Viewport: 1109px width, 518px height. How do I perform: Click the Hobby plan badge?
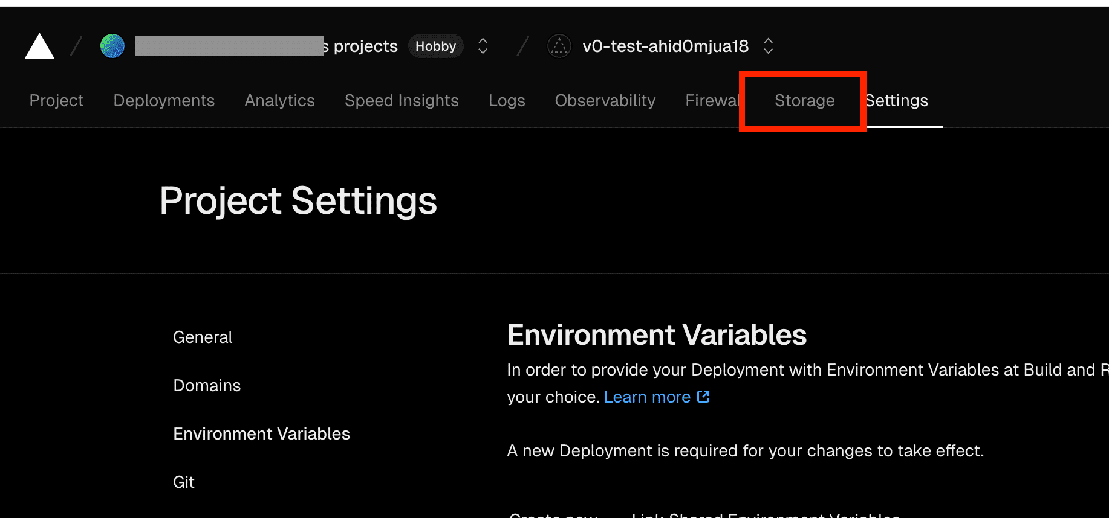435,46
